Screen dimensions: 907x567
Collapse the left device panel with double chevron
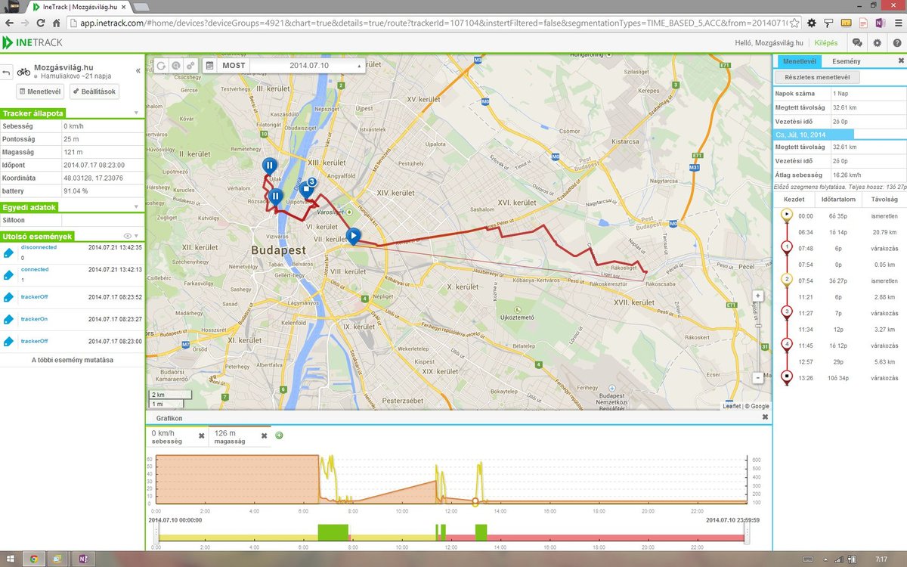click(x=138, y=70)
